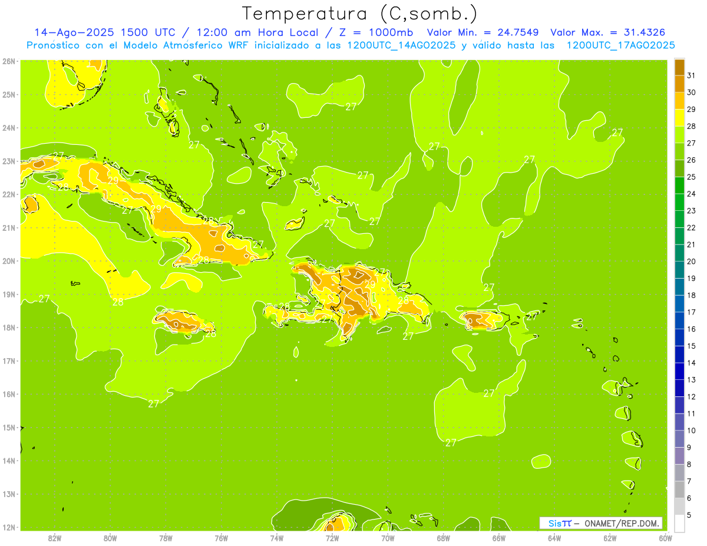Image resolution: width=707 pixels, height=546 pixels.
Task: Select "Valor Max. = 31.4326" text
Action: 608,32
